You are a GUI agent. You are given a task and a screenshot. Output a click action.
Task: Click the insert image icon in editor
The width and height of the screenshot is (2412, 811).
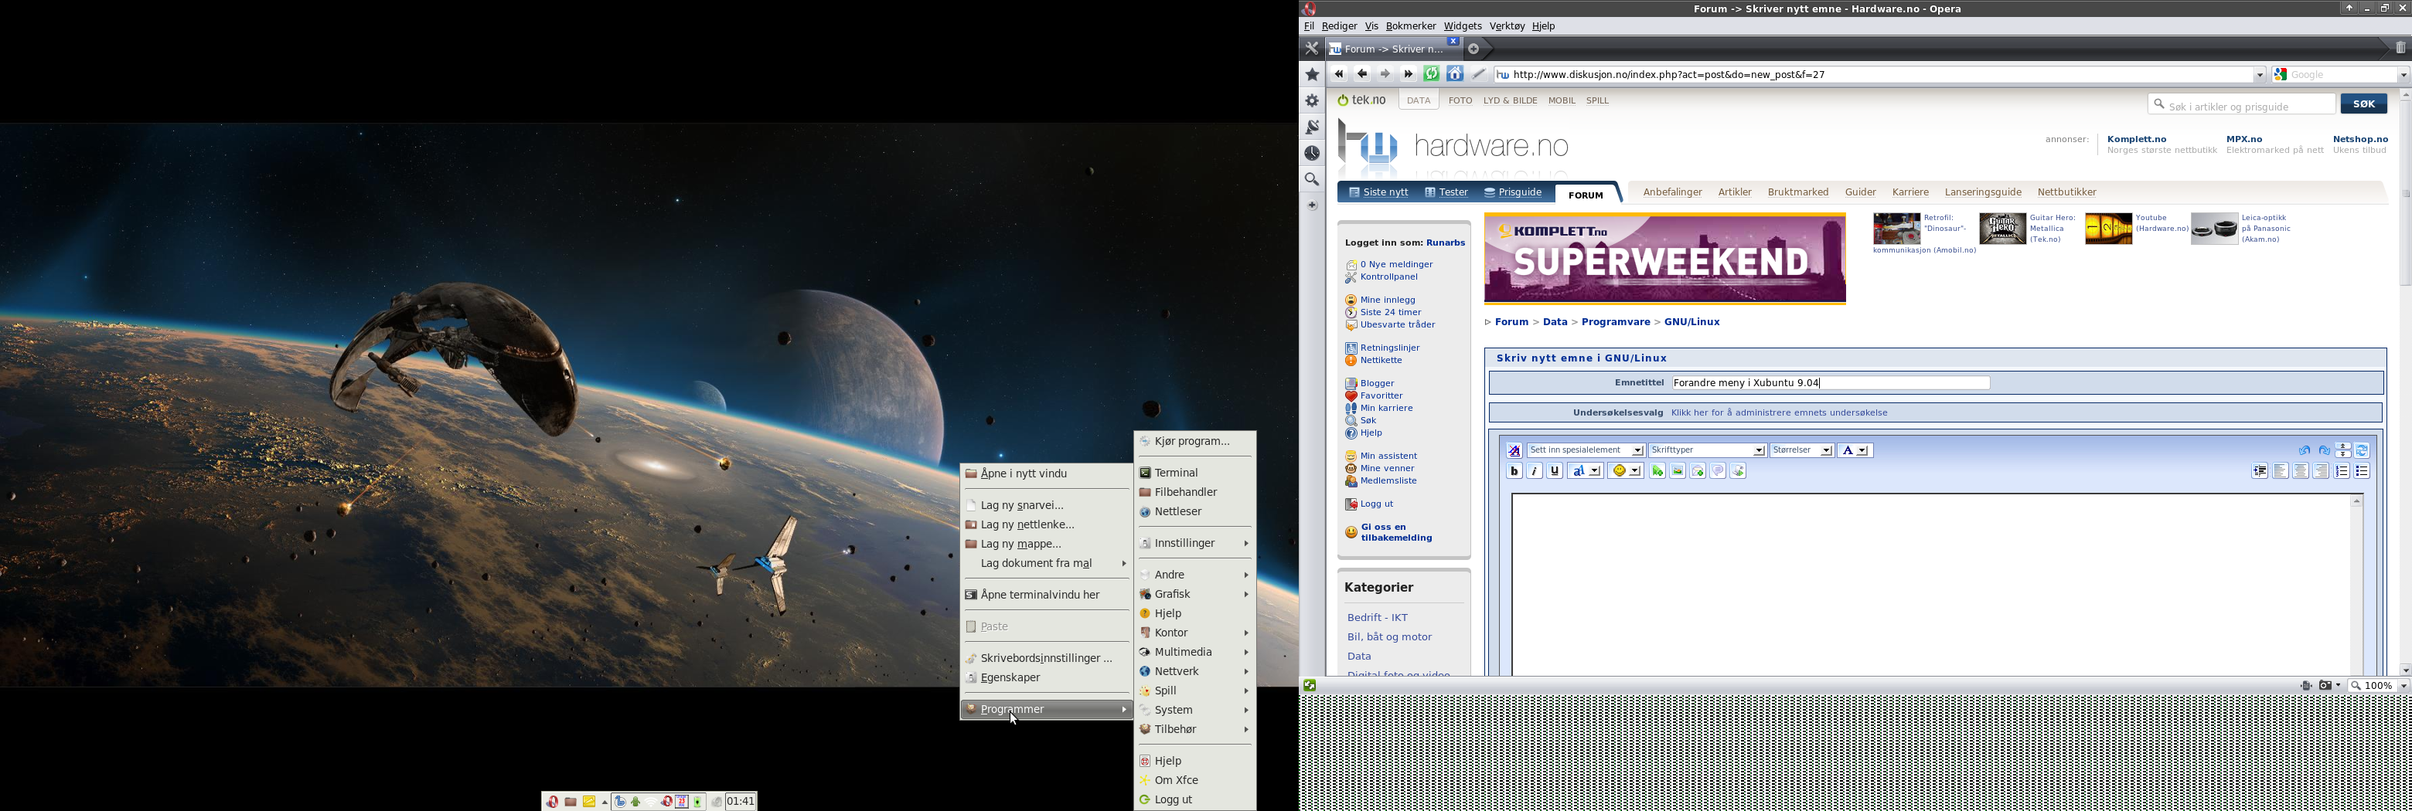[1677, 471]
